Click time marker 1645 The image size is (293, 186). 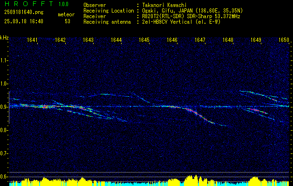tap(144, 40)
